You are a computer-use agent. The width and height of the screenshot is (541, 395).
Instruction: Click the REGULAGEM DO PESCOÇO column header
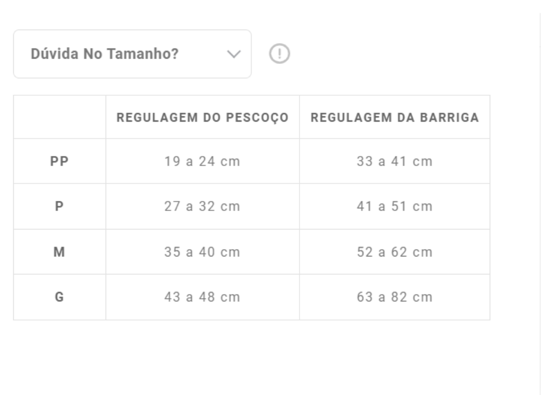coord(203,117)
